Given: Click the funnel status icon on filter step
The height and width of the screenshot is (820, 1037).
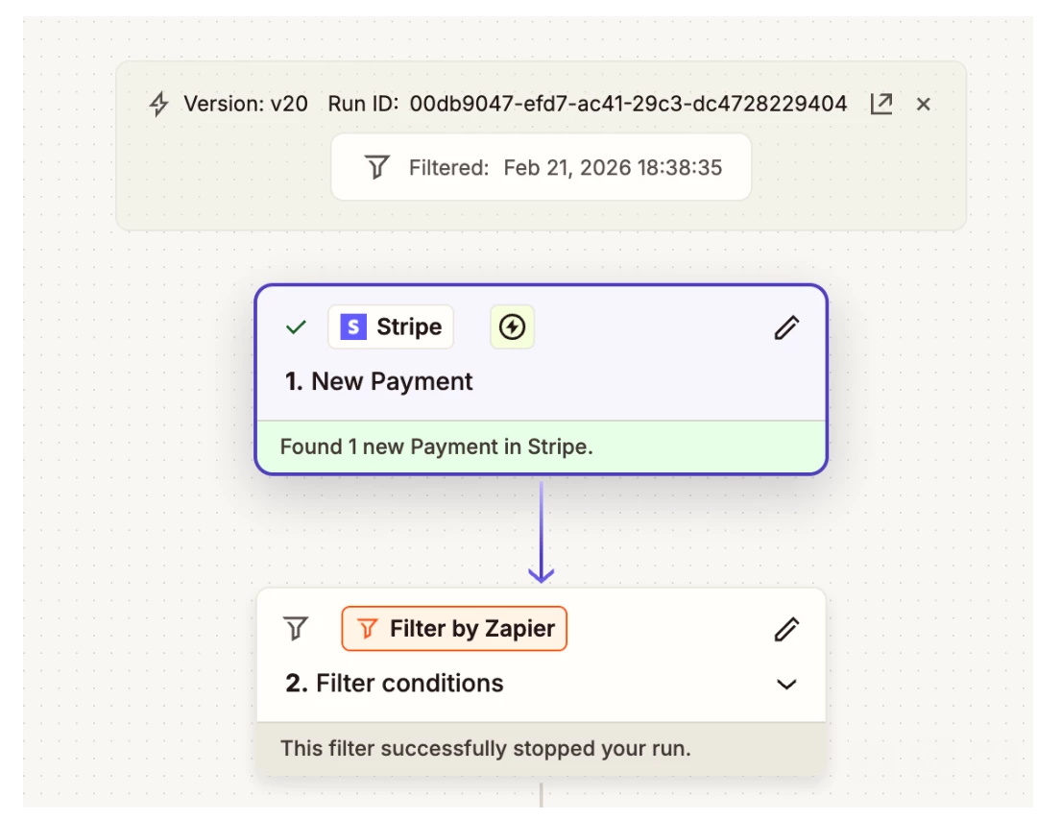Looking at the screenshot, I should (296, 628).
